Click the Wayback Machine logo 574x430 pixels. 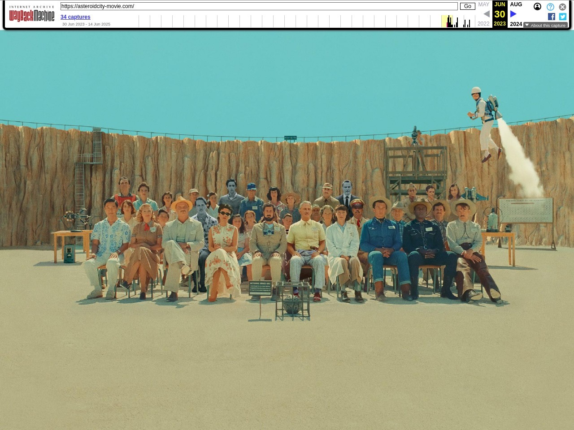coord(32,14)
